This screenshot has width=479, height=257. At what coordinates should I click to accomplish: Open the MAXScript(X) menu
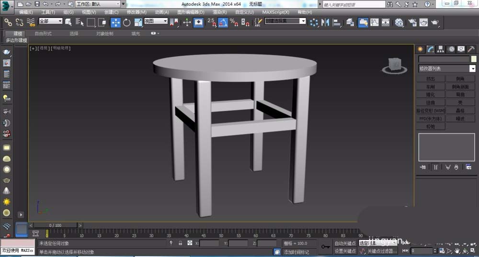tap(275, 12)
